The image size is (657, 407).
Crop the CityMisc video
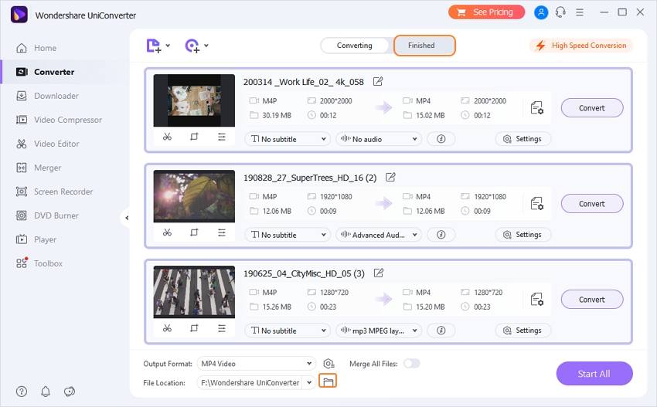194,328
